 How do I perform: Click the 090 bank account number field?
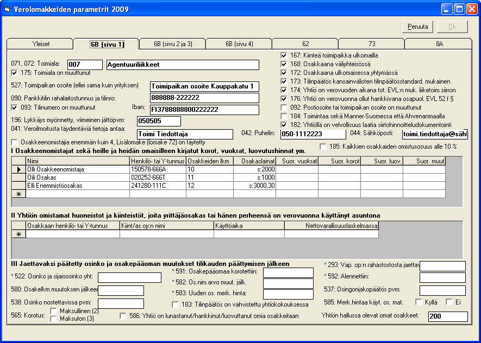point(204,98)
